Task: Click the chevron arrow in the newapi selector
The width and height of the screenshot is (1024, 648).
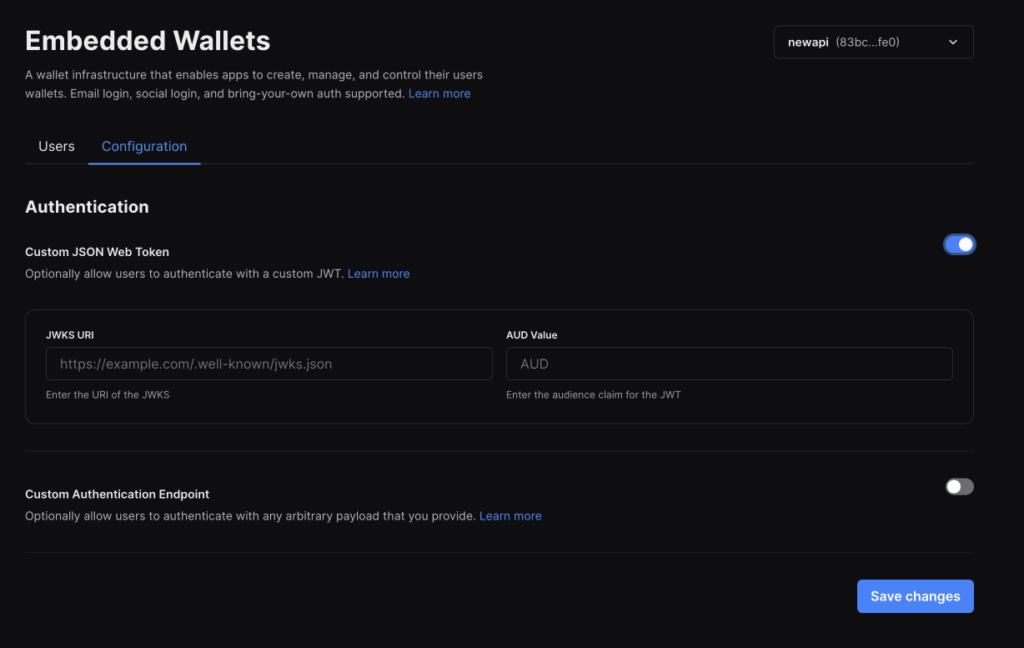Action: tap(953, 43)
